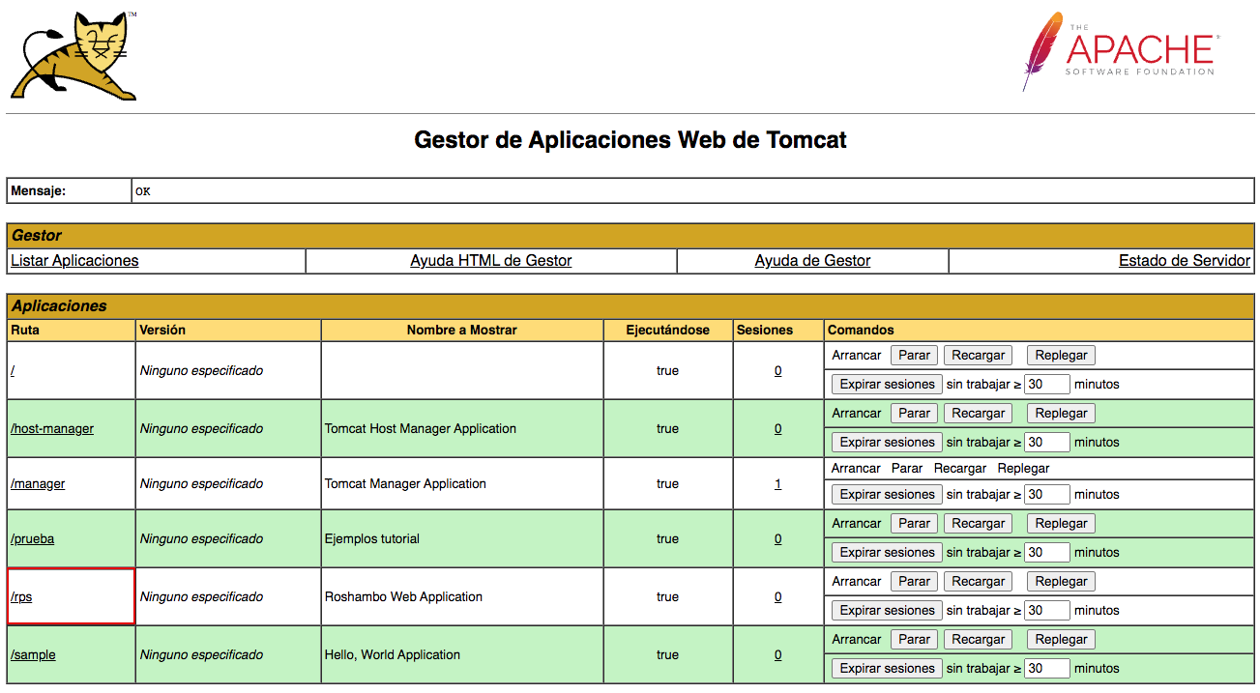Viewport: 1260px width, 693px height.
Task: Open the session count for /manager
Action: 777,484
